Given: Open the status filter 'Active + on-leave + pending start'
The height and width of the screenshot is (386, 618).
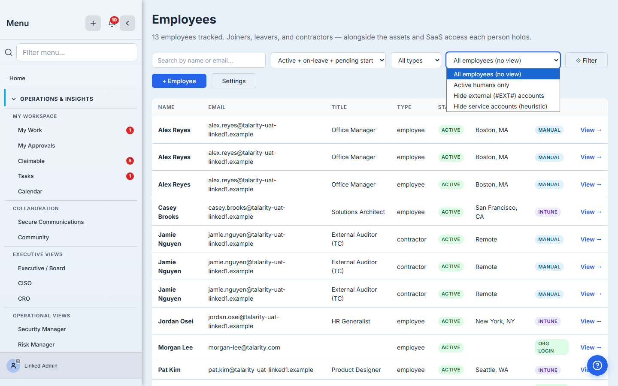Looking at the screenshot, I should [x=328, y=60].
